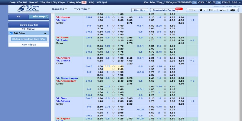Click the info icon on Hỗn Hợp tab
This screenshot has width=242, height=121.
tap(46, 16)
